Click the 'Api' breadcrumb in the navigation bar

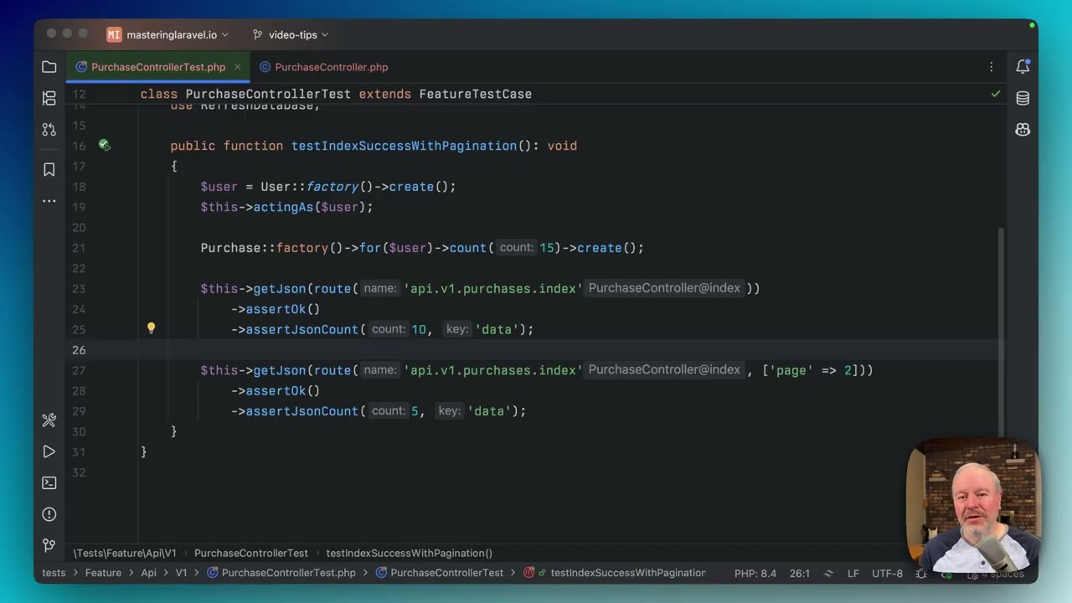coord(148,573)
